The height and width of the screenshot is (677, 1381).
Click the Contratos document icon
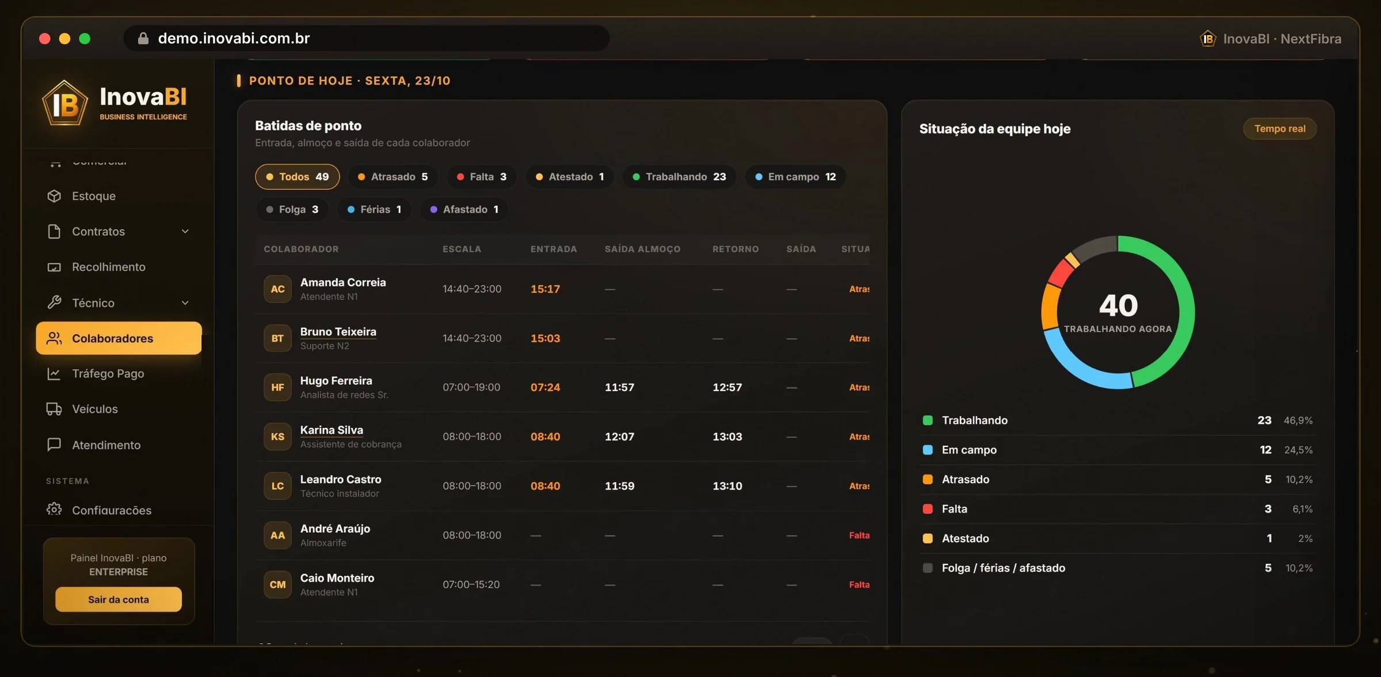[x=54, y=231]
